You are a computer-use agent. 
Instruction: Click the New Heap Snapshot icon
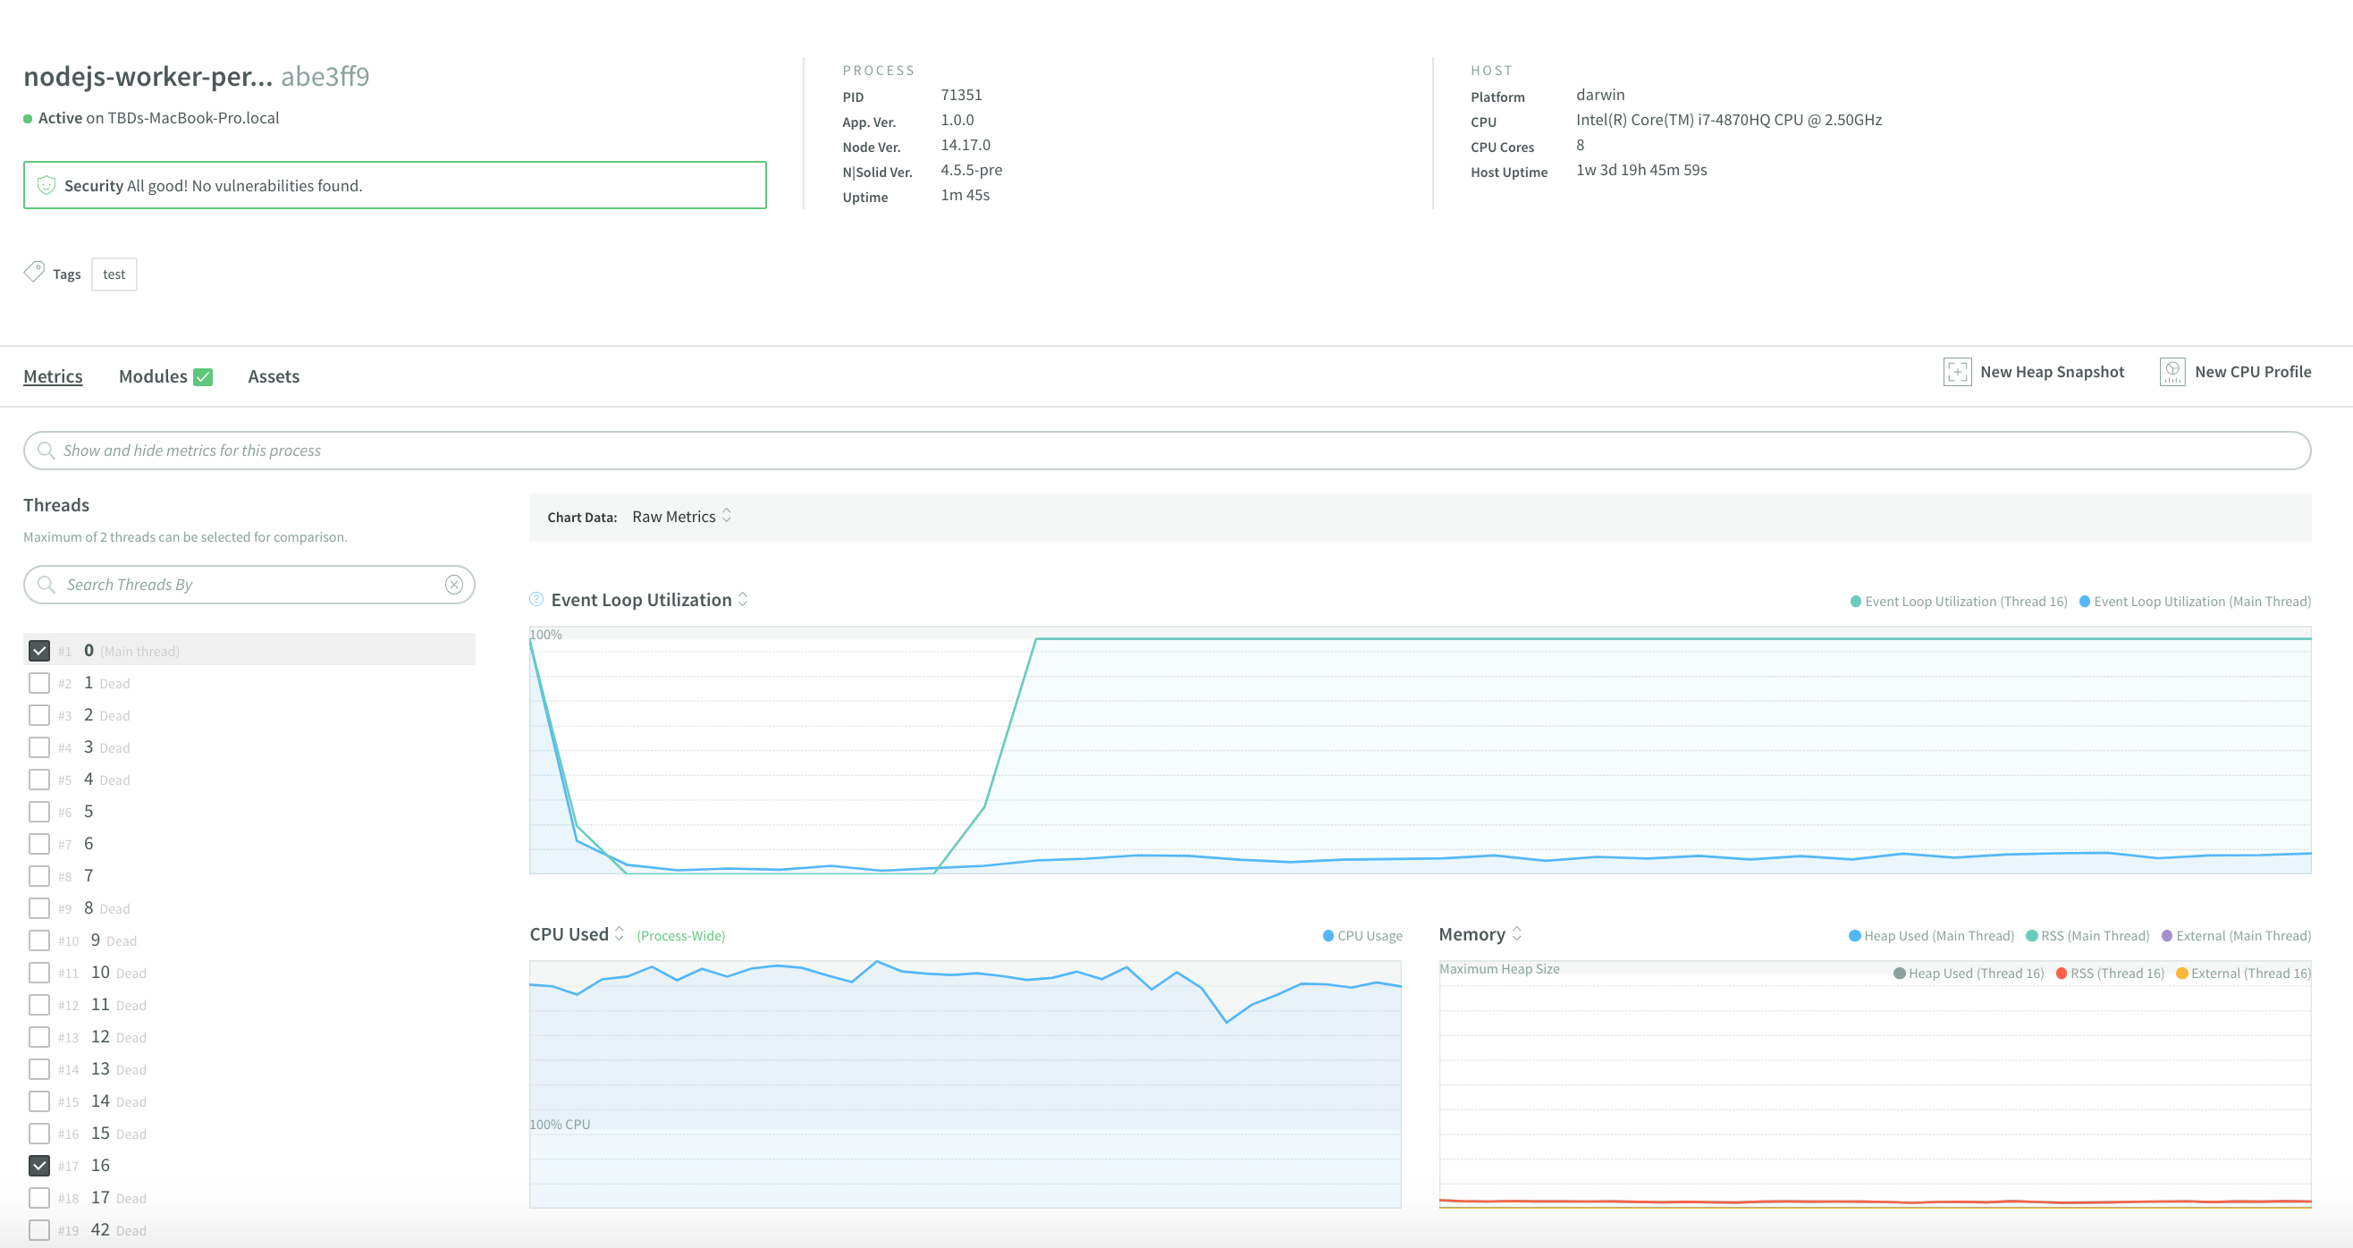point(1957,372)
